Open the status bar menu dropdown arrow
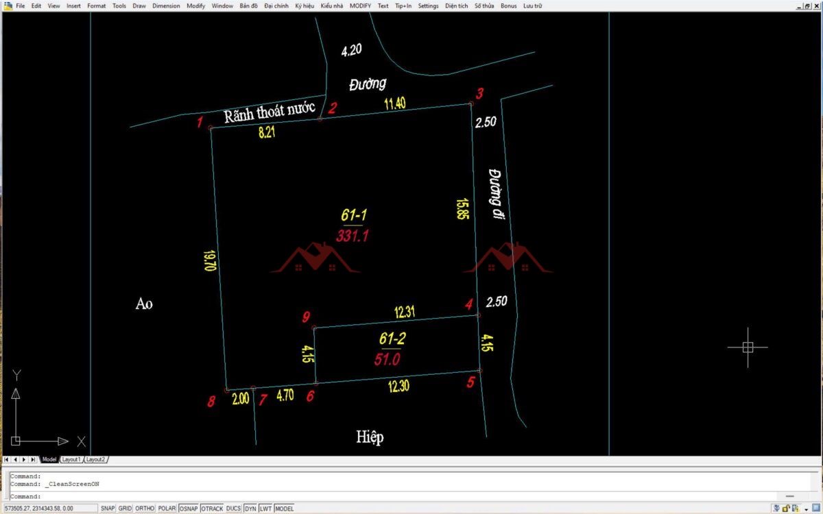Viewport: 823px width, 514px height. point(807,509)
